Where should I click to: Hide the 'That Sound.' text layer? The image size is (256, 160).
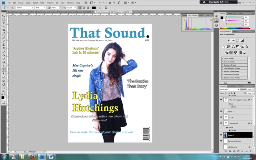coord(221,123)
